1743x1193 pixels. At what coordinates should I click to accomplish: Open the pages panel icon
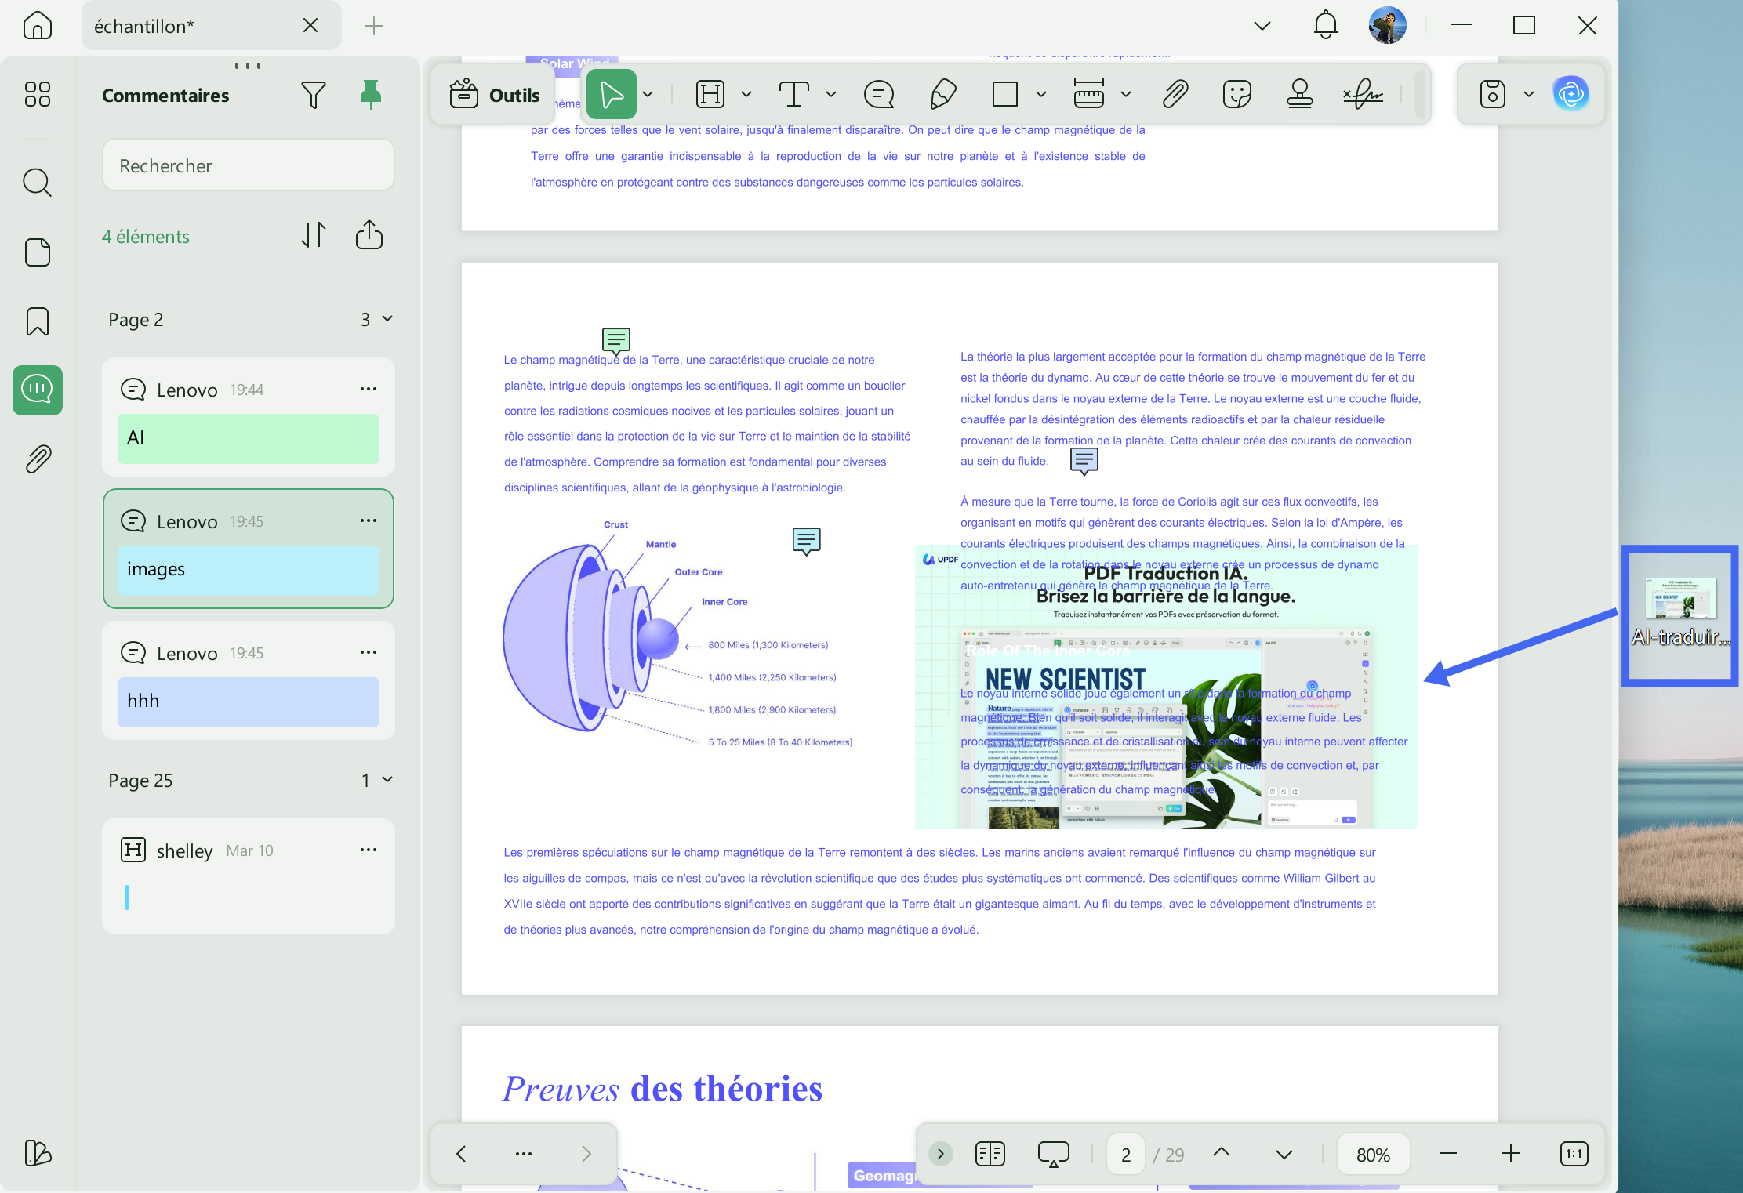tap(37, 252)
